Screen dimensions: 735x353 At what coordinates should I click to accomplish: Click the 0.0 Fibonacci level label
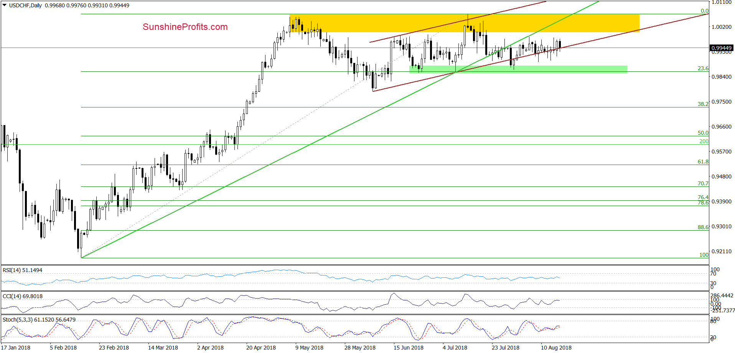705,11
